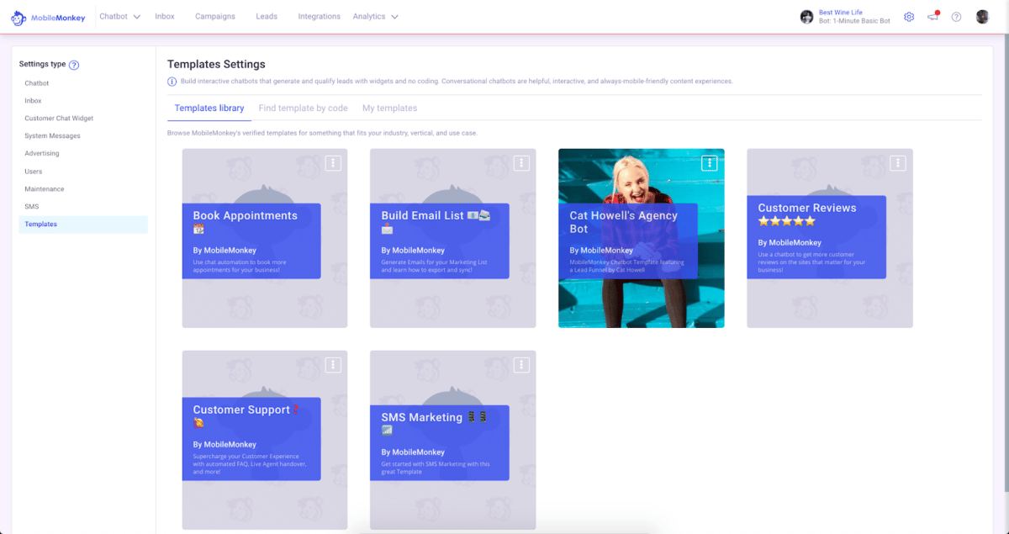This screenshot has height=534, width=1009.
Task: Select the Book Appointments template card
Action: click(265, 238)
